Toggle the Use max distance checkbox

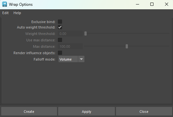point(60,40)
